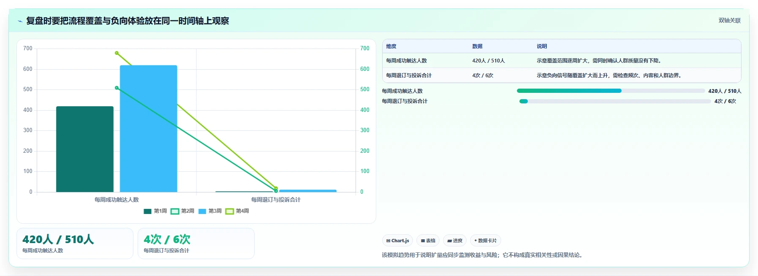Click the 双轴关联 label
Viewport: 758px width, 276px height.
click(729, 21)
